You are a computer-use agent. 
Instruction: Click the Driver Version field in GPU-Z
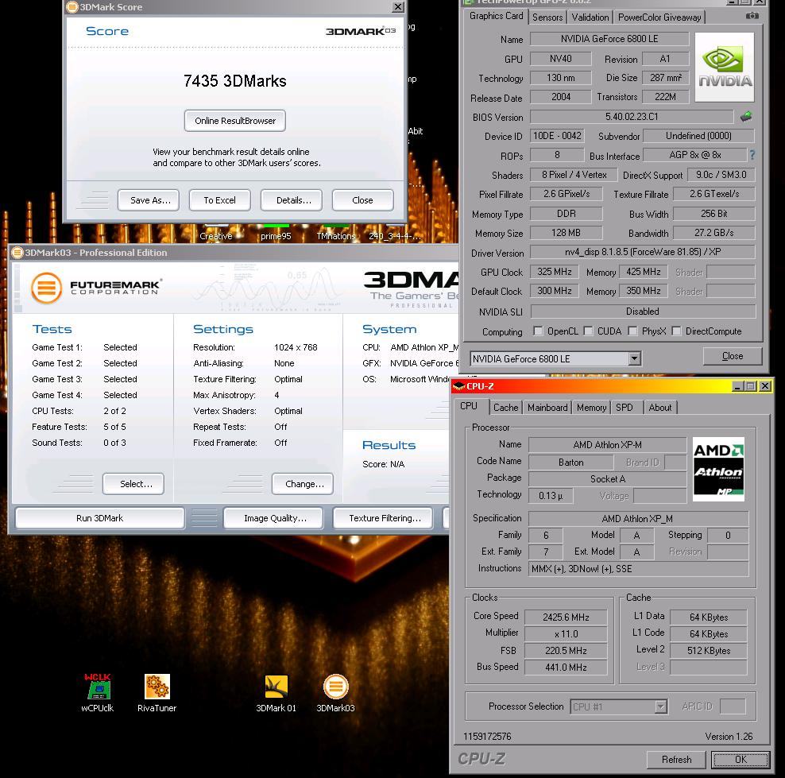(642, 252)
